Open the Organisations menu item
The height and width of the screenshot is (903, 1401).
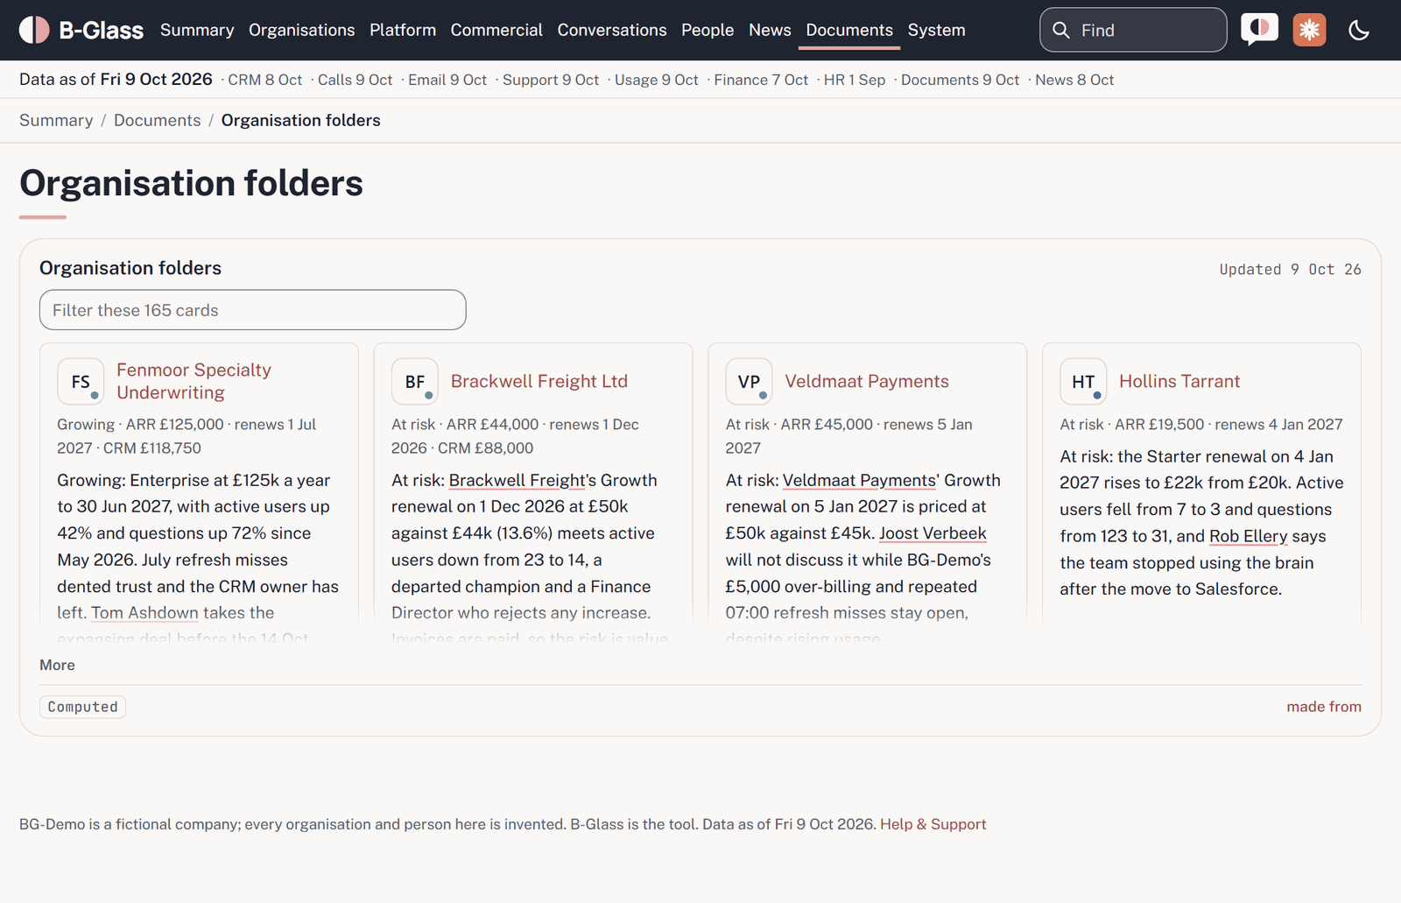[x=302, y=30]
